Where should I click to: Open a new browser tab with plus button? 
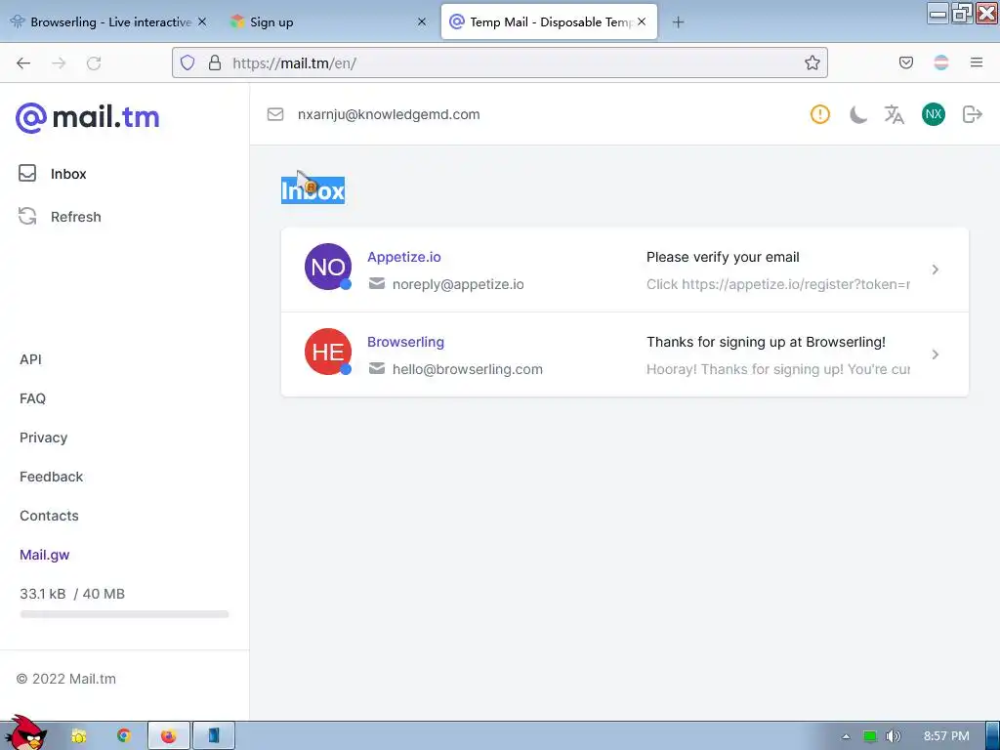point(678,22)
